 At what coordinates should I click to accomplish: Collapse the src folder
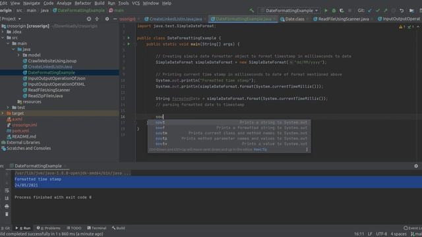pos(3,38)
